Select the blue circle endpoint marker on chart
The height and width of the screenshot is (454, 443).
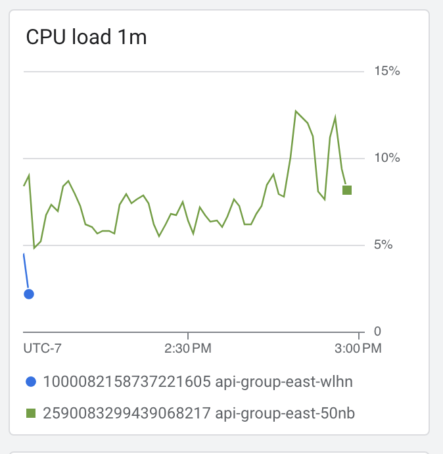pyautogui.click(x=29, y=294)
